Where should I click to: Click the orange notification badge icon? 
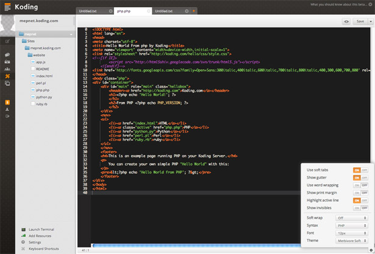[x=7, y=103]
